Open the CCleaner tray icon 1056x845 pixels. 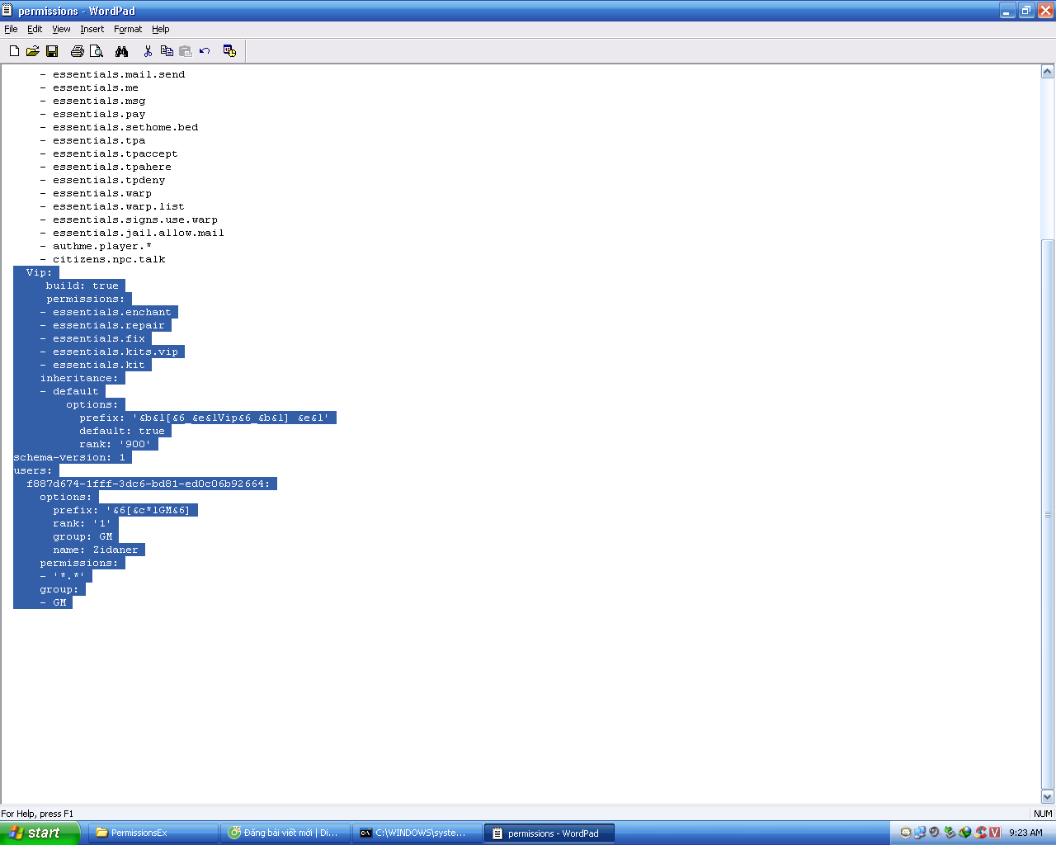(x=980, y=833)
